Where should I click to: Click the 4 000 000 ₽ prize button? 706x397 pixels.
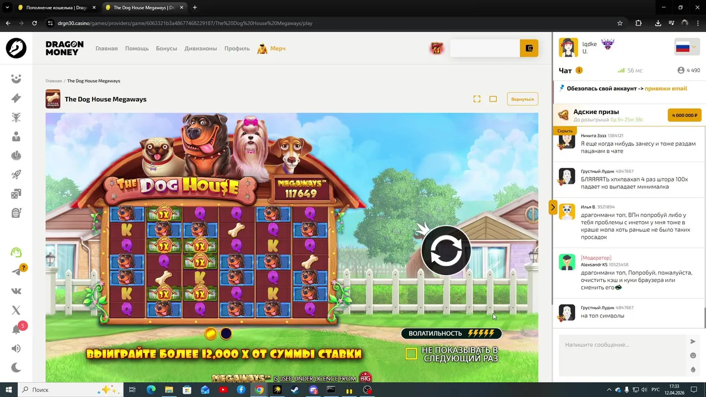[684, 115]
